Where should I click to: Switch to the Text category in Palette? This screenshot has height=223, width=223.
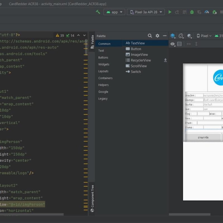tap(101, 50)
